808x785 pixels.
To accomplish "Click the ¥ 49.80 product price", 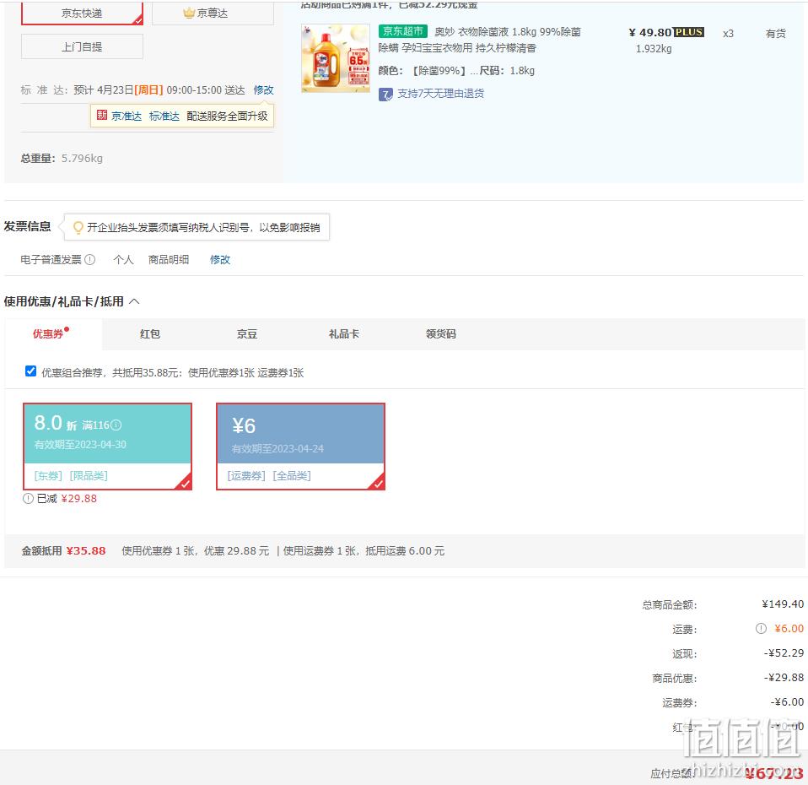I will 650,32.
